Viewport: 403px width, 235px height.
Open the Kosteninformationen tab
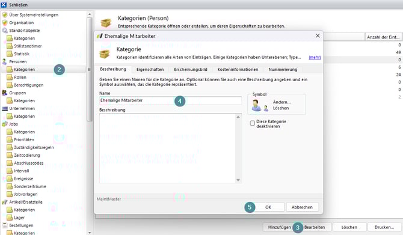[238, 70]
